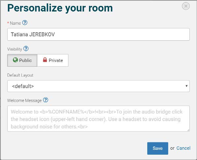Click the green globe icon
Screen dimensions: 197x160
click(15, 60)
